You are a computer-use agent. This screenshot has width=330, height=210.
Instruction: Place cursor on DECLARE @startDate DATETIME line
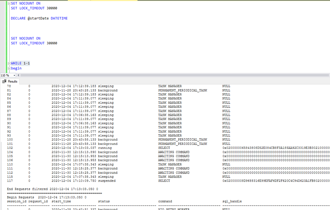[x=39, y=18]
